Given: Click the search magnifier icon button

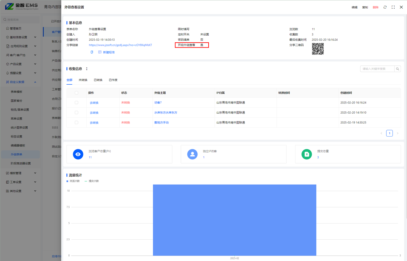Looking at the screenshot, I should [x=397, y=69].
